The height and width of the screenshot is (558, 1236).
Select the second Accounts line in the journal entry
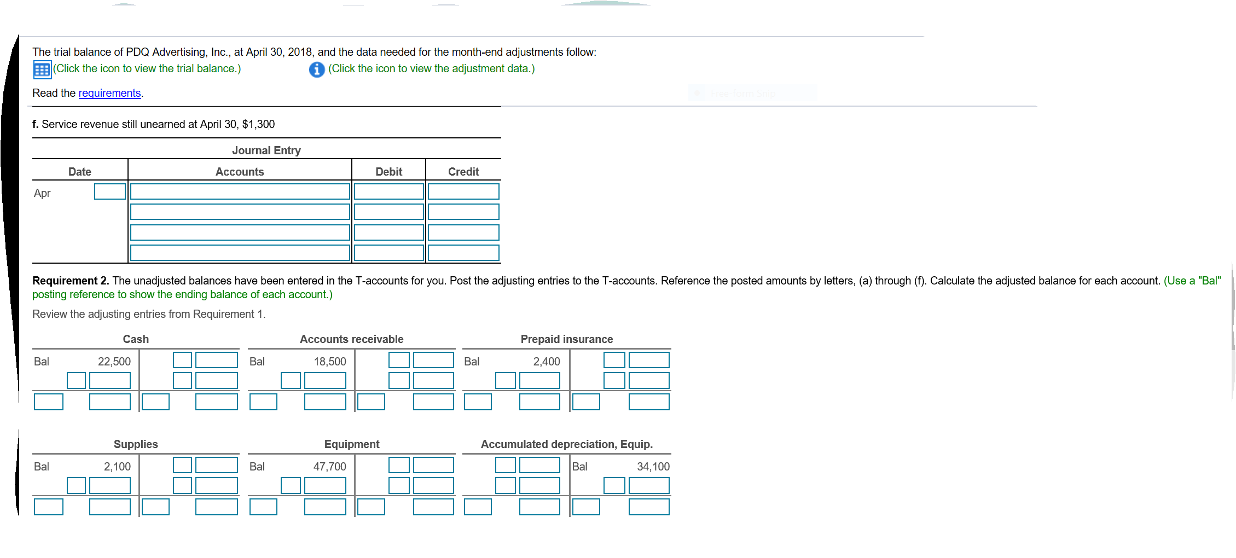240,211
